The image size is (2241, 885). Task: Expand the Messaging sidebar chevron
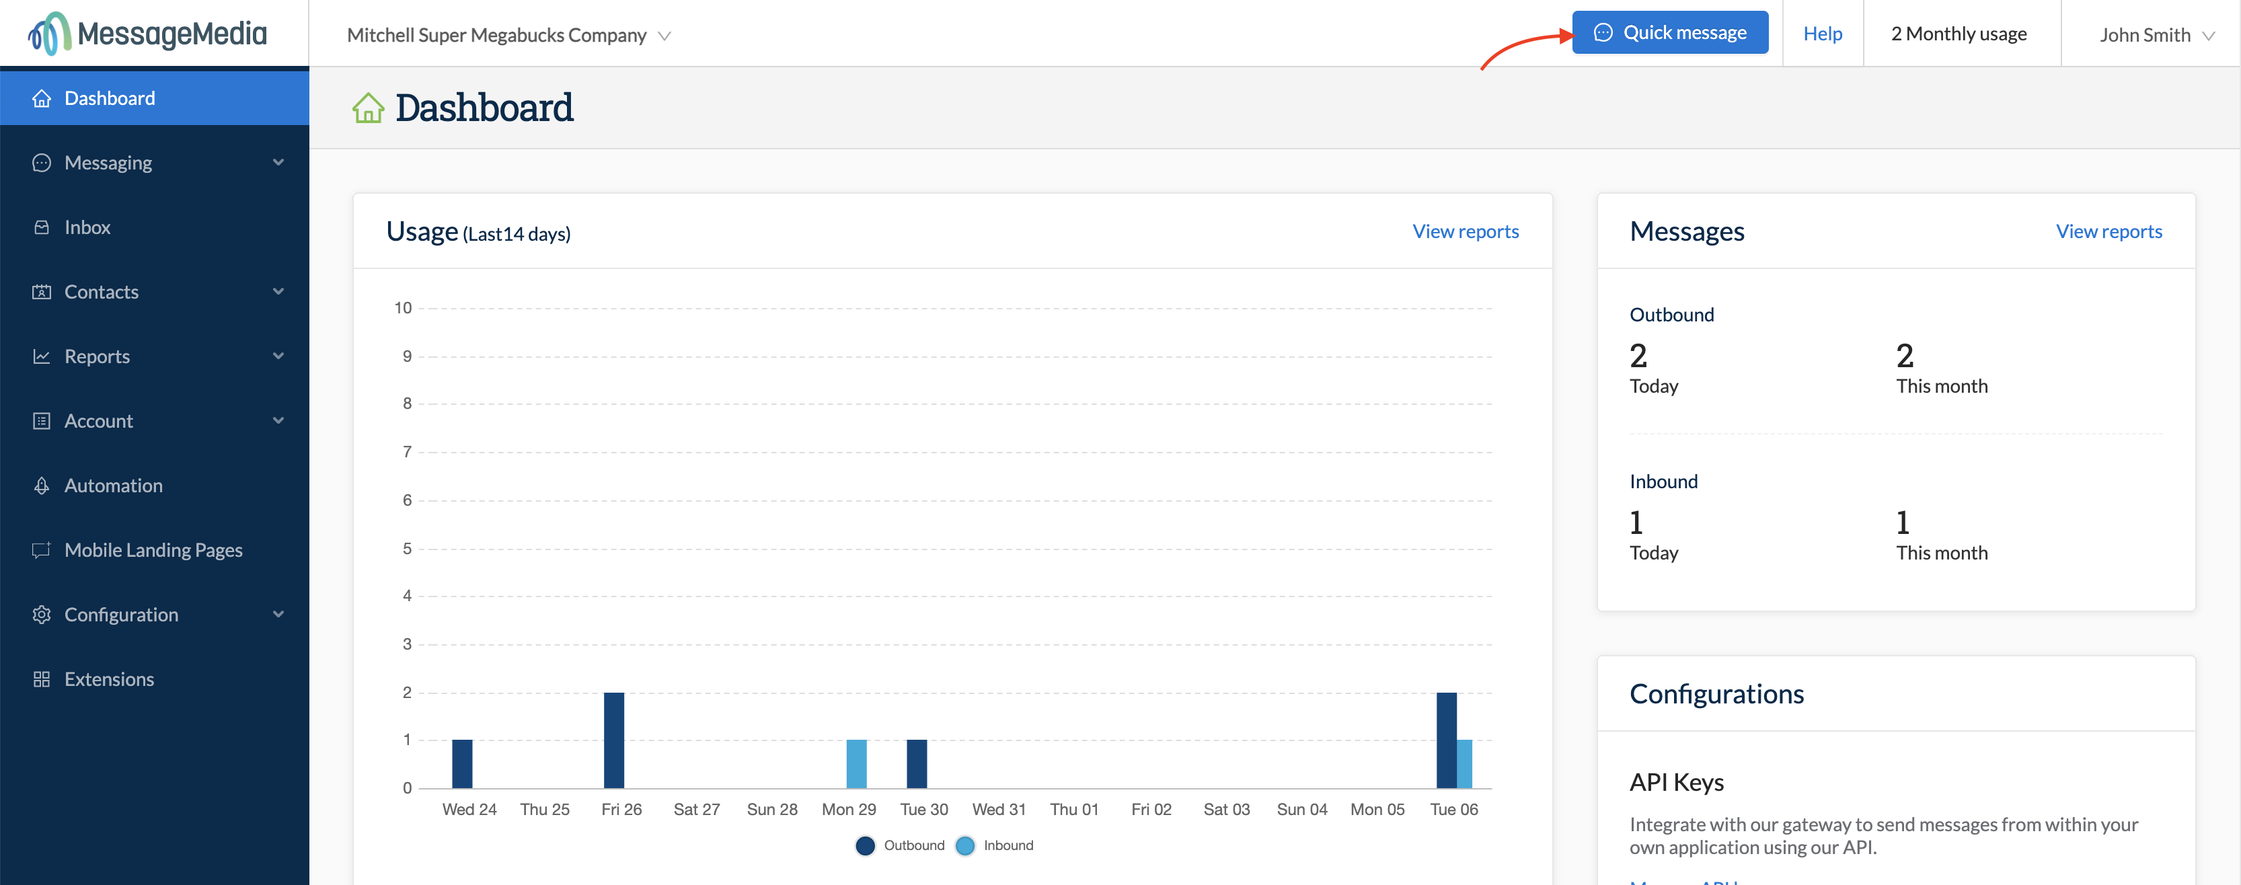tap(278, 163)
